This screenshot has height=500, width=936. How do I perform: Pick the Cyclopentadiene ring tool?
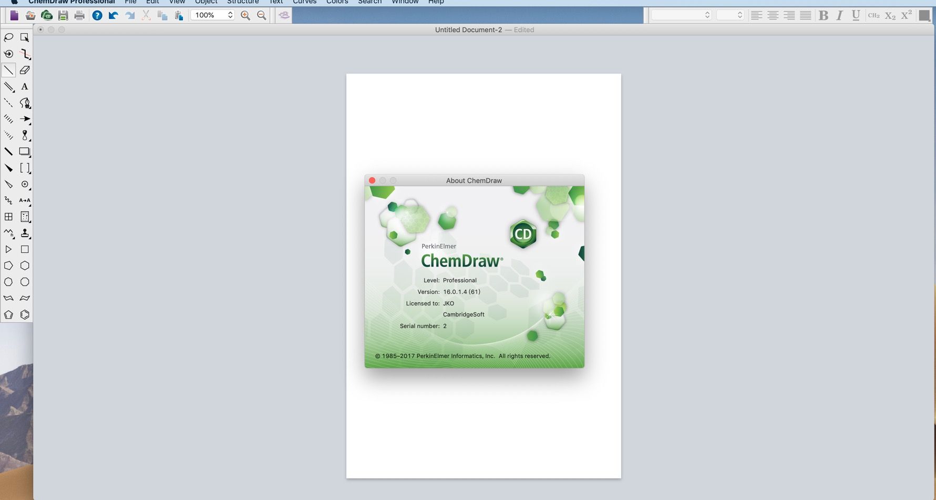(x=8, y=314)
